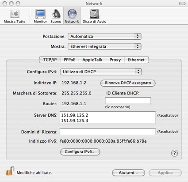Click the Domini di Ricerca field

tap(107, 132)
